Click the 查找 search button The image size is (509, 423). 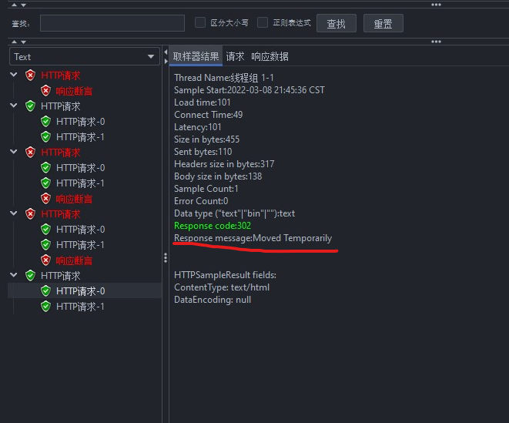(337, 23)
